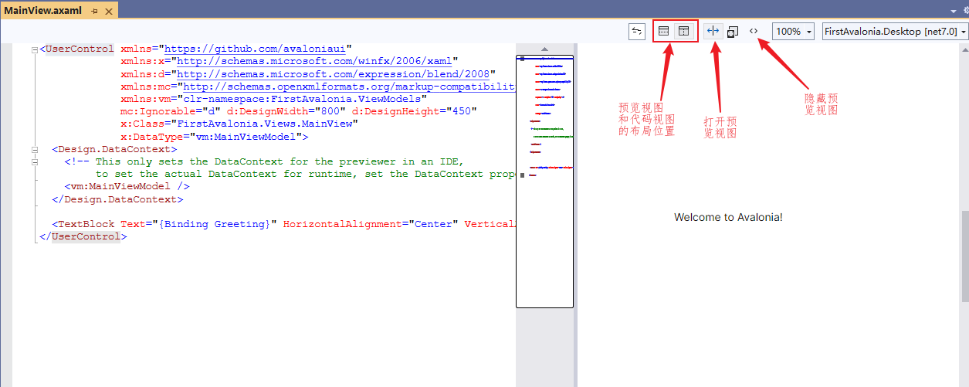Open the https://github.com/avaloniaui link
The image size is (969, 387).
tap(256, 48)
